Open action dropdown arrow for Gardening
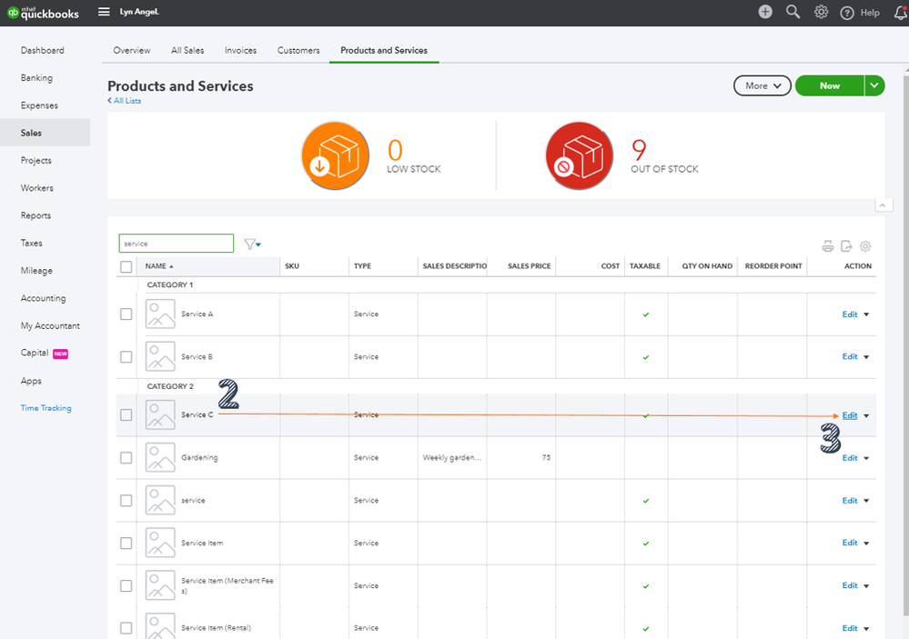 coord(866,458)
